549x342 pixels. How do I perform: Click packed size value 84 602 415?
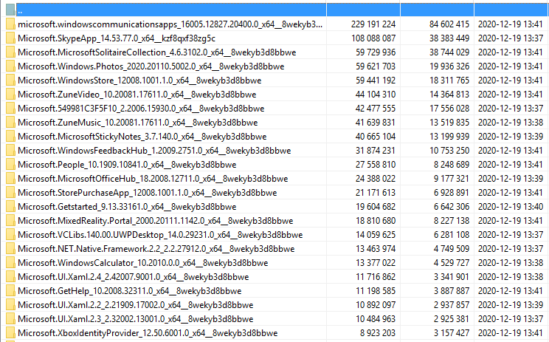449,24
